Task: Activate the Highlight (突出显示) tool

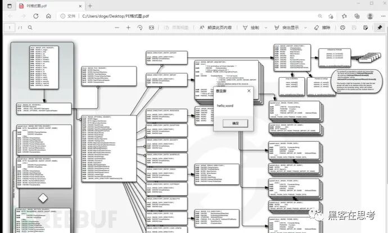Action: point(287,28)
